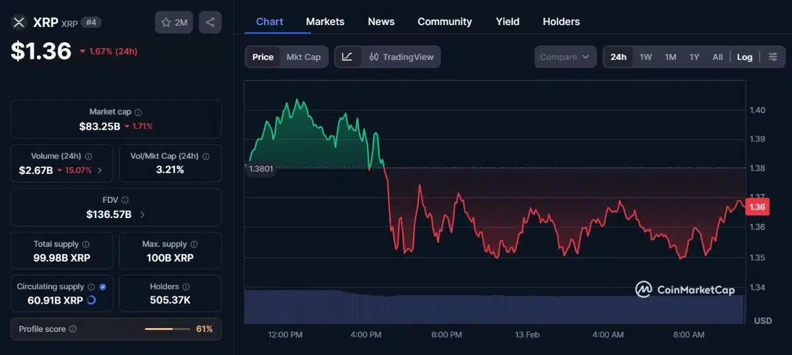This screenshot has width=792, height=355.
Task: Select All time range
Action: tap(717, 57)
